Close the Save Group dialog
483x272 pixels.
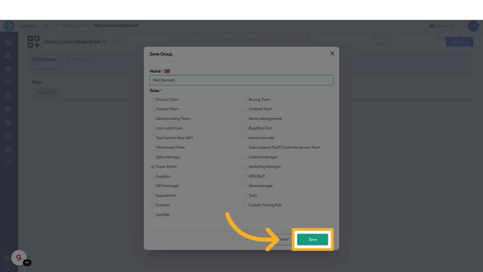[x=332, y=54]
